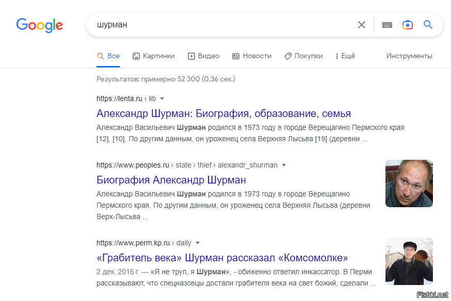Open link Александр Шурман: Биография, образование, семья
The width and height of the screenshot is (451, 301).
point(223,113)
